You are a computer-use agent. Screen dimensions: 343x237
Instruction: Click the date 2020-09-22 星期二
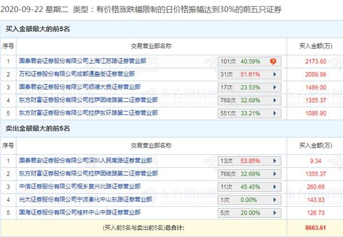(x=34, y=10)
